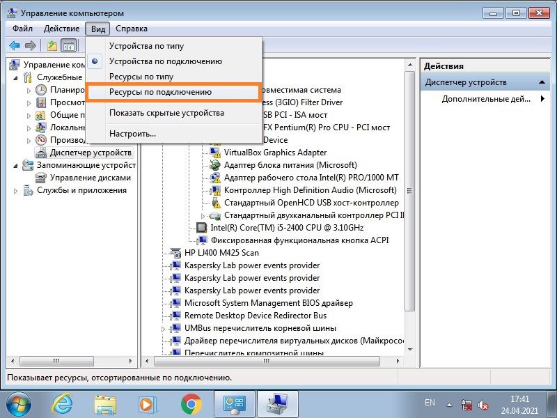Click the muted volume icon in system tray

[x=484, y=404]
